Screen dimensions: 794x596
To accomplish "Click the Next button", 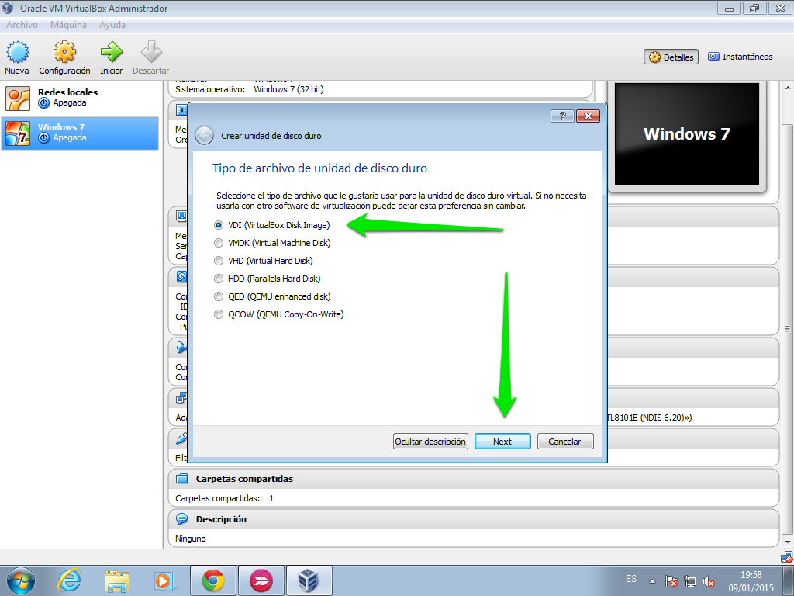I will pyautogui.click(x=502, y=442).
